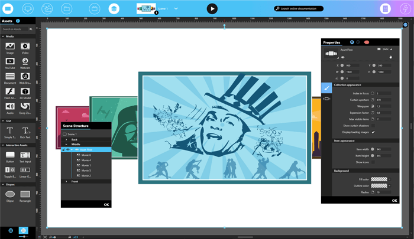The height and width of the screenshot is (239, 414).
Task: Click the Search in Assets field
Action: coord(15,30)
